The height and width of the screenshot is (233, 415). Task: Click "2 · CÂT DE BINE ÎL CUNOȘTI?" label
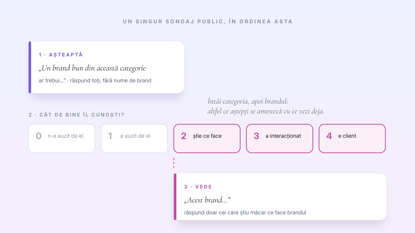tap(77, 115)
